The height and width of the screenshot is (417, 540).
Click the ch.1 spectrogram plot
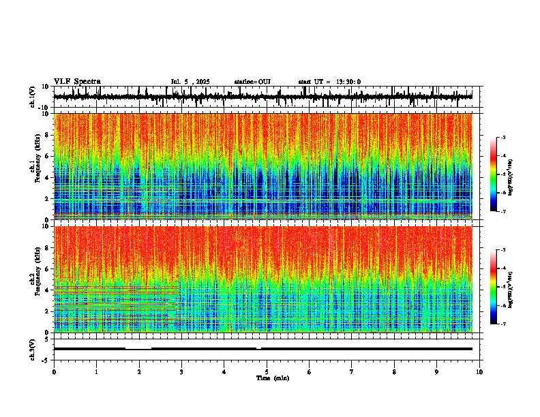click(x=263, y=166)
